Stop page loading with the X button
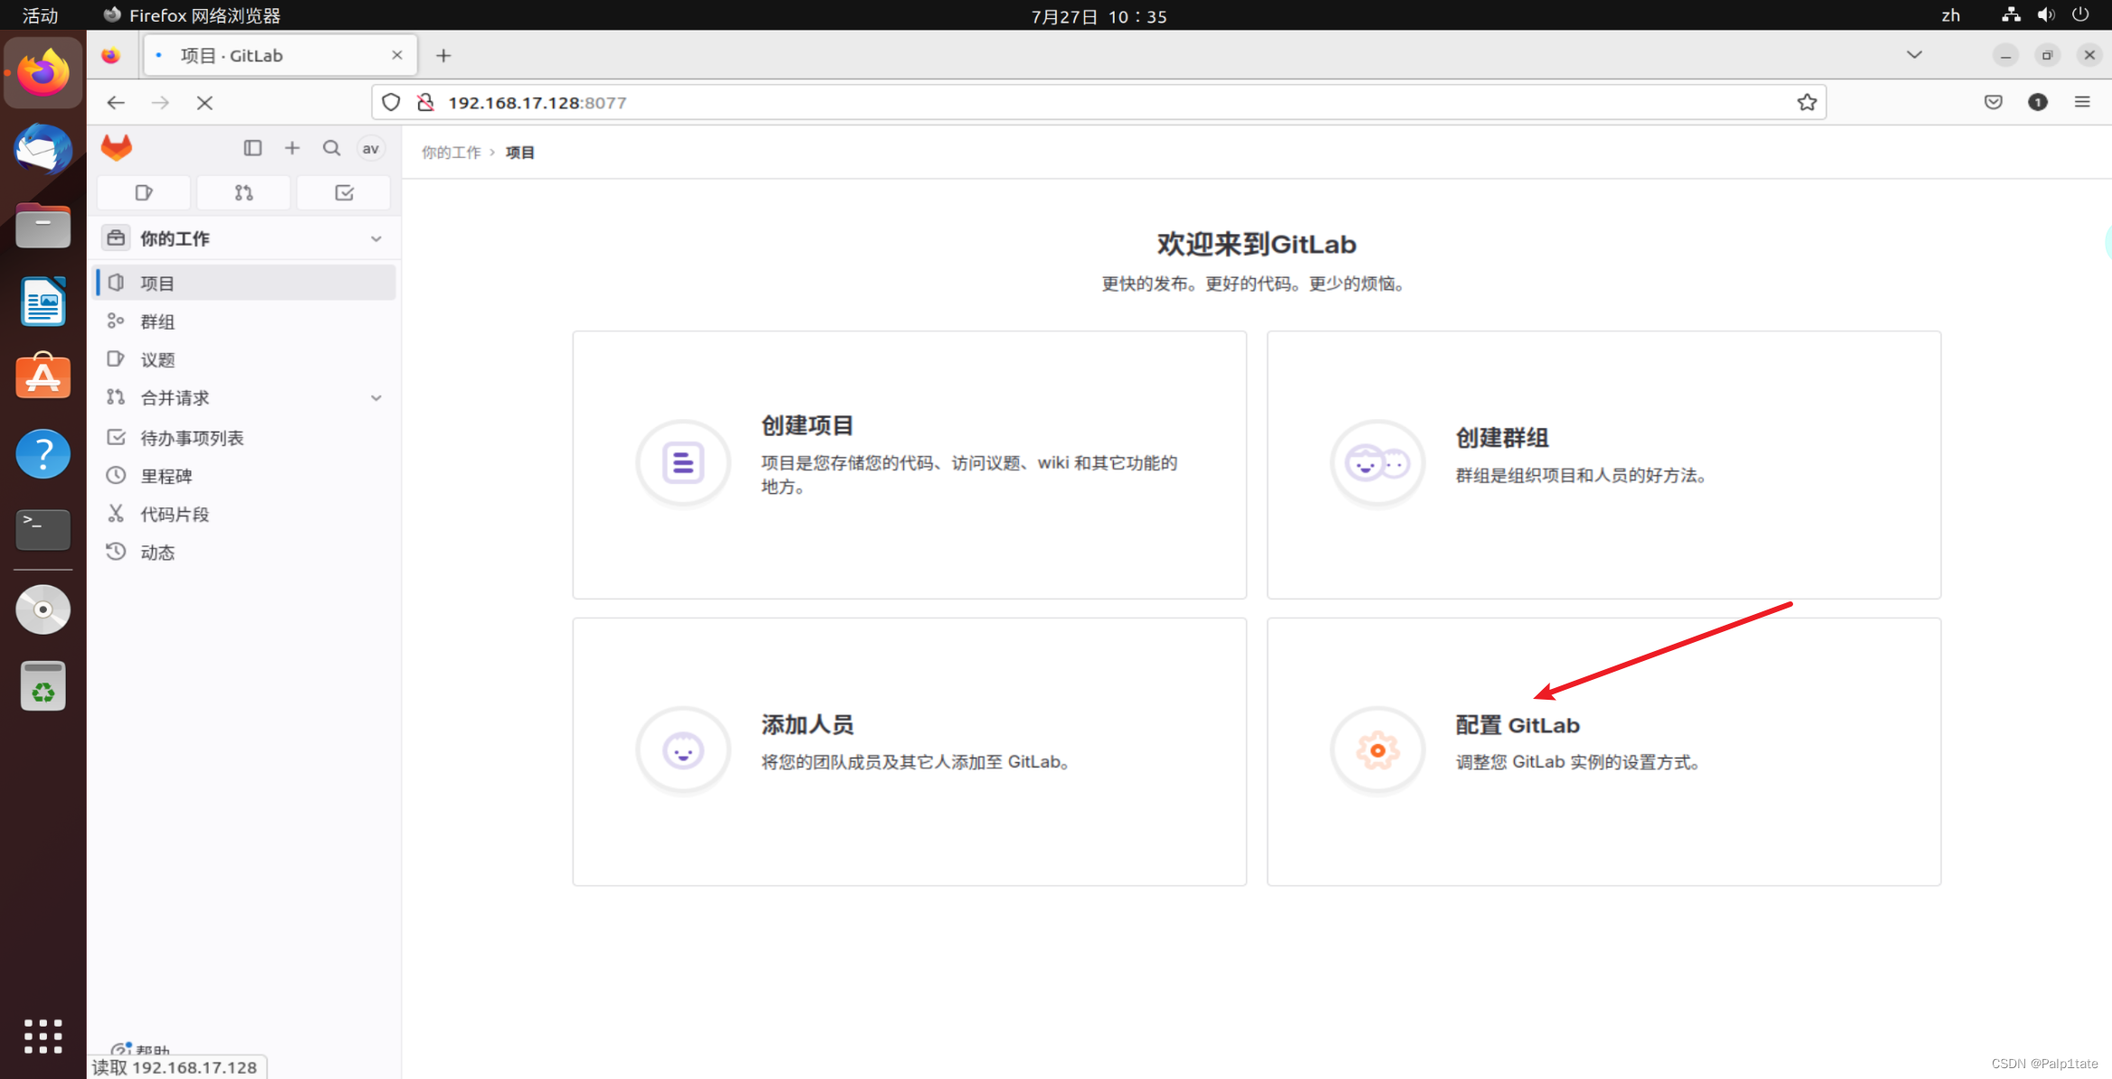 point(205,103)
